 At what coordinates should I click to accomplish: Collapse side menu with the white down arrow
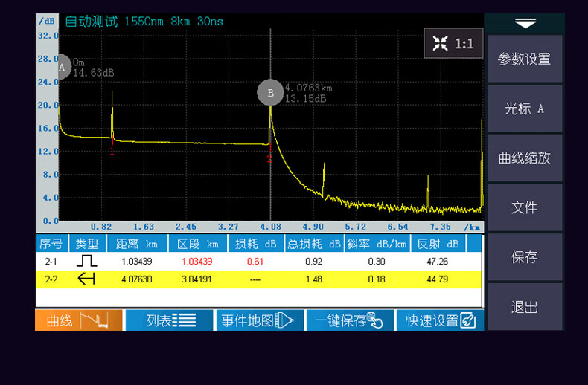(x=525, y=24)
